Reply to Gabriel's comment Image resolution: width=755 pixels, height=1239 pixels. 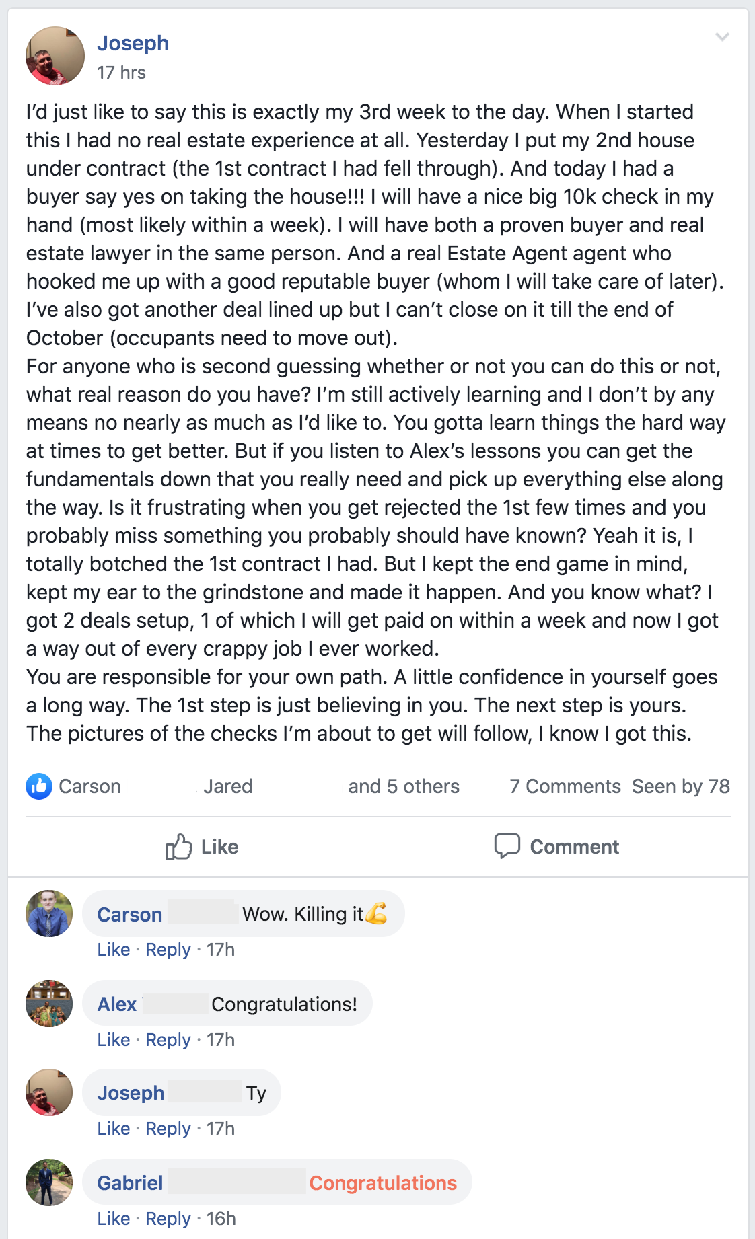168,1219
